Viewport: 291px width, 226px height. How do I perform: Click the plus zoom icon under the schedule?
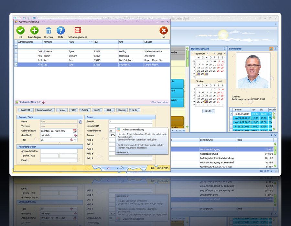180,130
